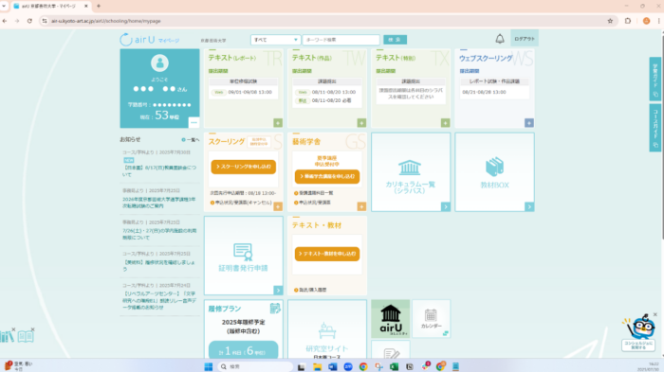The height and width of the screenshot is (372, 664).
Task: Click the three-dots button on profile card
Action: pyautogui.click(x=194, y=123)
